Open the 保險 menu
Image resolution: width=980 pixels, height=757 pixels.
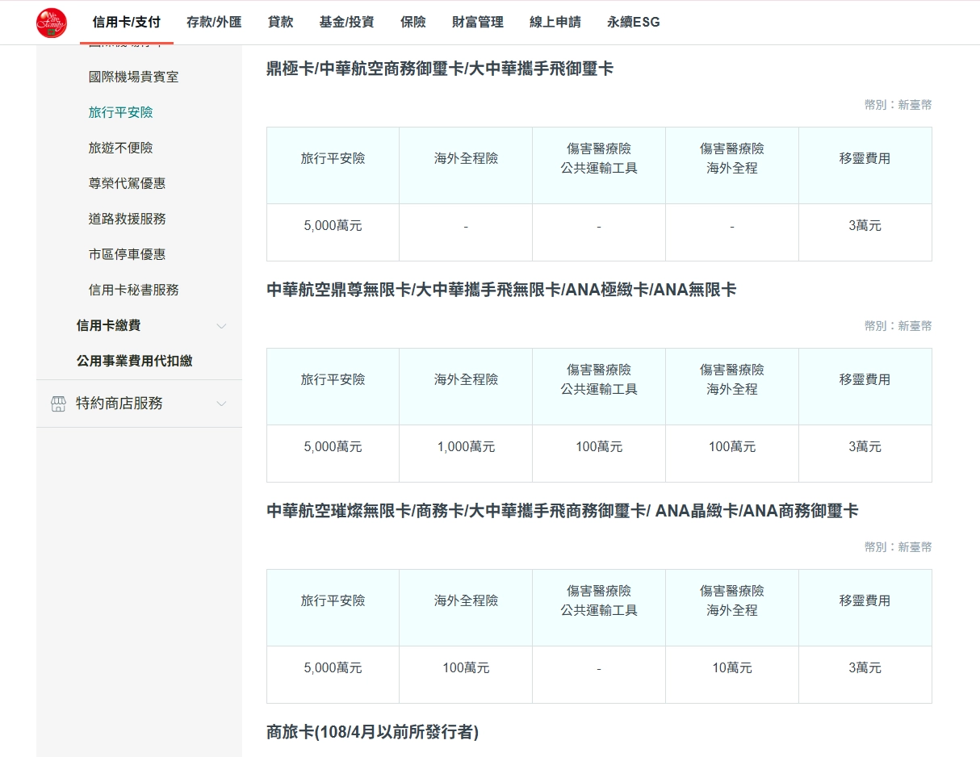click(413, 23)
